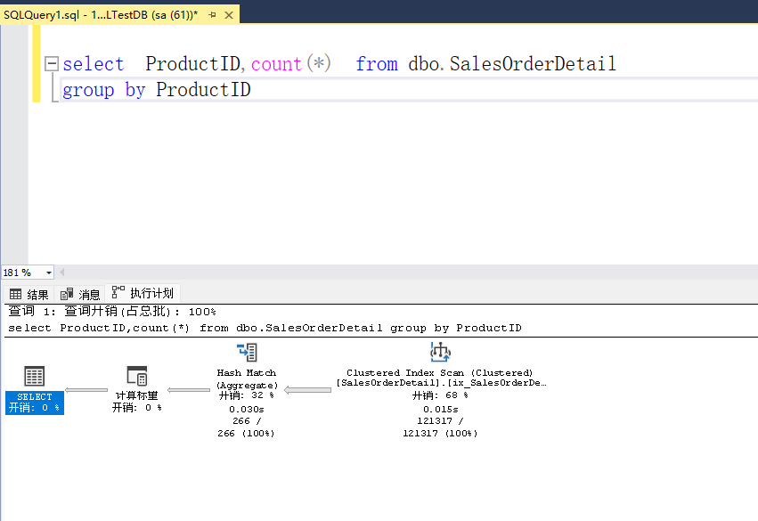The image size is (758, 521).
Task: Click the horizontal scrollbar left arrow
Action: pos(61,273)
